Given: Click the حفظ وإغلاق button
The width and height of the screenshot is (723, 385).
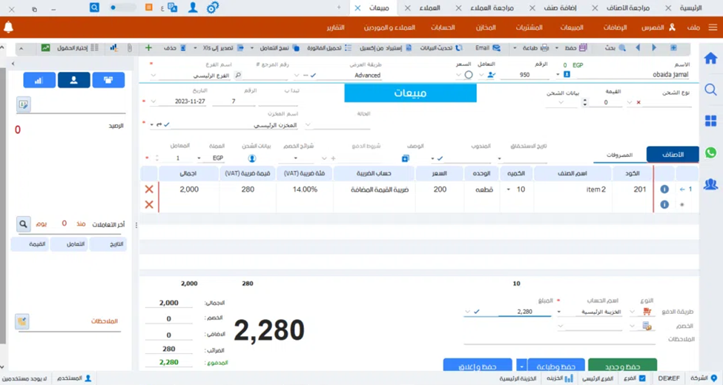Looking at the screenshot, I should tap(478, 365).
